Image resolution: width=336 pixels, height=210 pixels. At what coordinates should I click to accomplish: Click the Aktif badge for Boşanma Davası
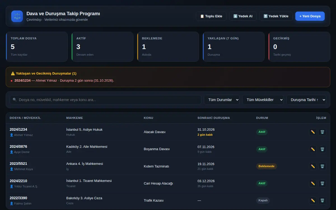pos(262,149)
